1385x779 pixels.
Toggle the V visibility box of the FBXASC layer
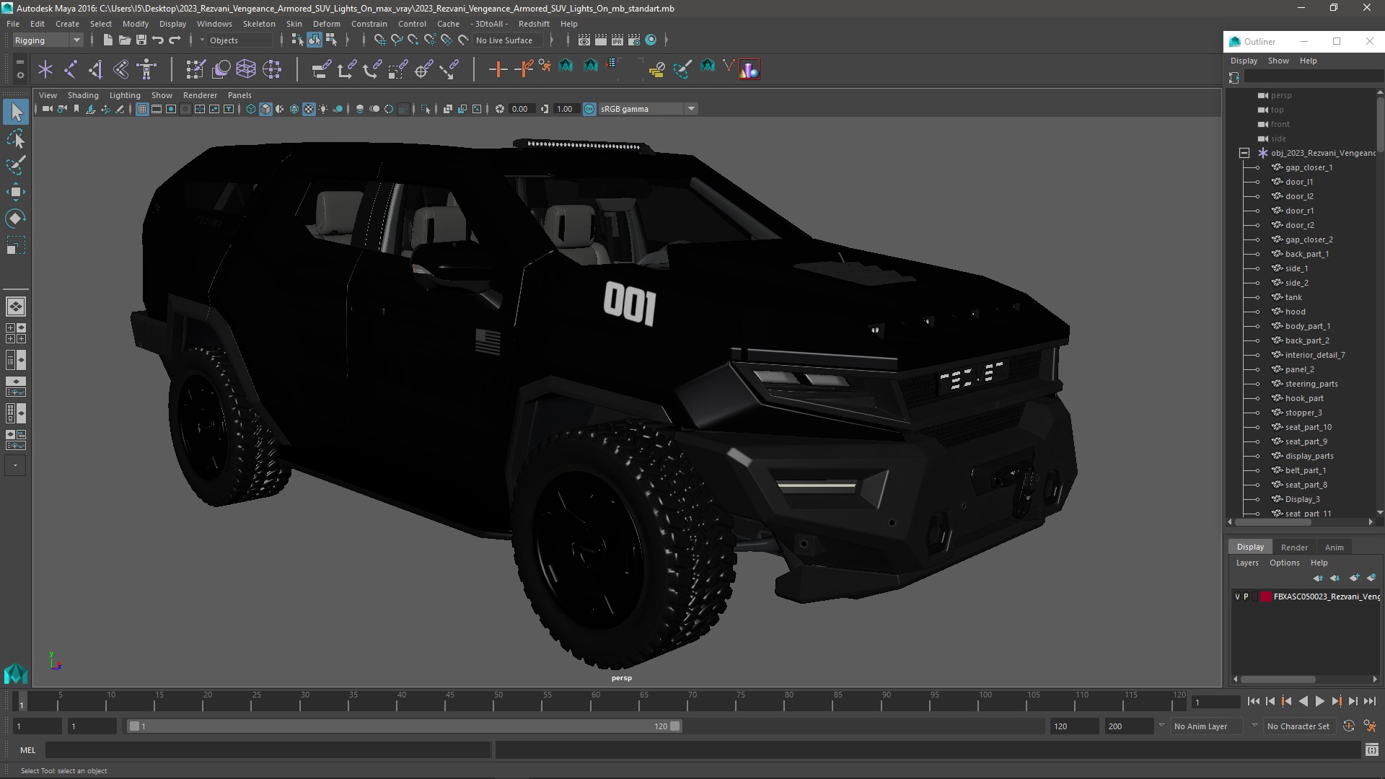(x=1237, y=597)
